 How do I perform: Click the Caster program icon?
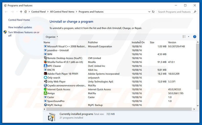(45, 97)
